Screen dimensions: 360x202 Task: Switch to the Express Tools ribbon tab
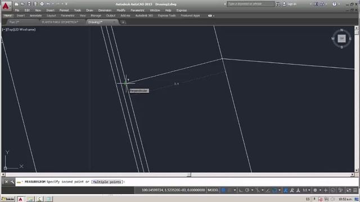pos(166,16)
